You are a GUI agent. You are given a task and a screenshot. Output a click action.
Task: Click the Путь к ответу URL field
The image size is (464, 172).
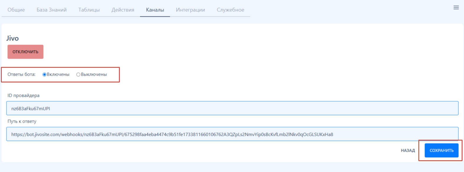232,134
